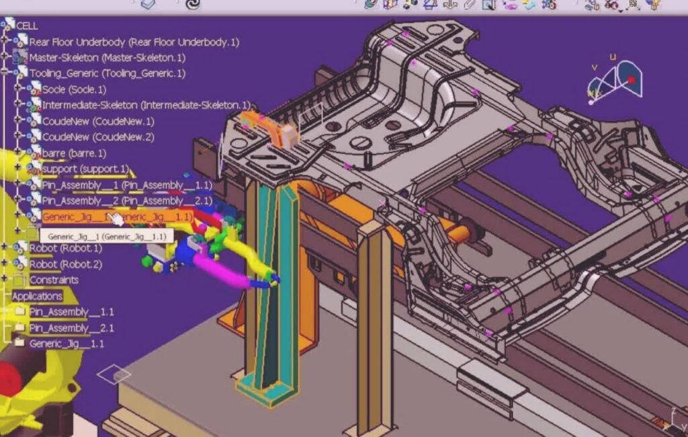Screen dimensions: 688x437
Task: Expand the Constraints tree node
Action: [x=5, y=280]
